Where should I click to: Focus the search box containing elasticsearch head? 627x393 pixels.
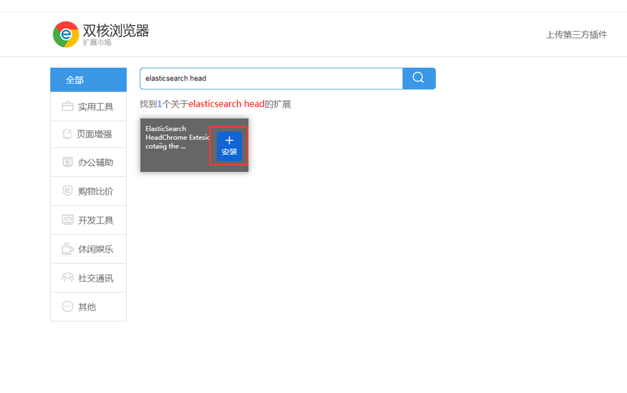pos(271,78)
